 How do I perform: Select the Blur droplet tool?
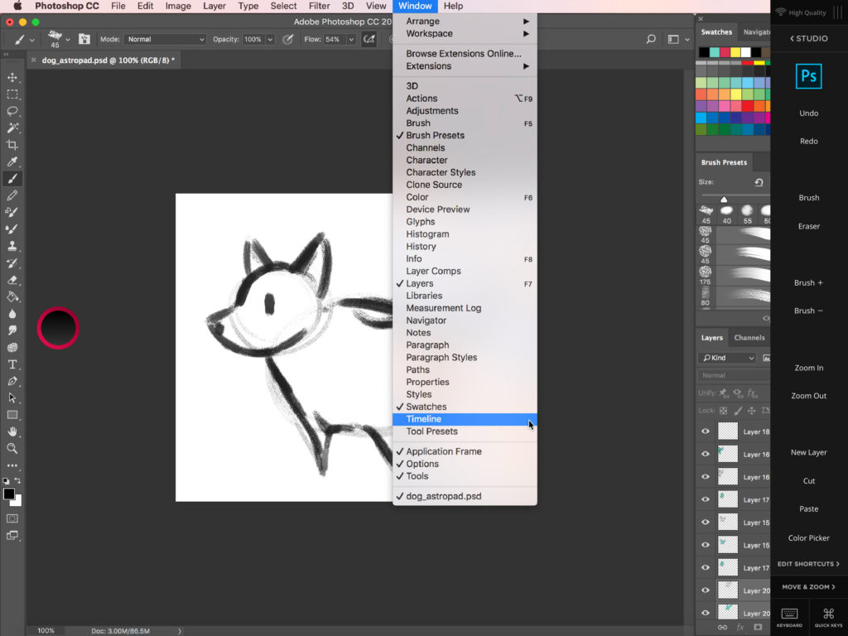[x=12, y=314]
